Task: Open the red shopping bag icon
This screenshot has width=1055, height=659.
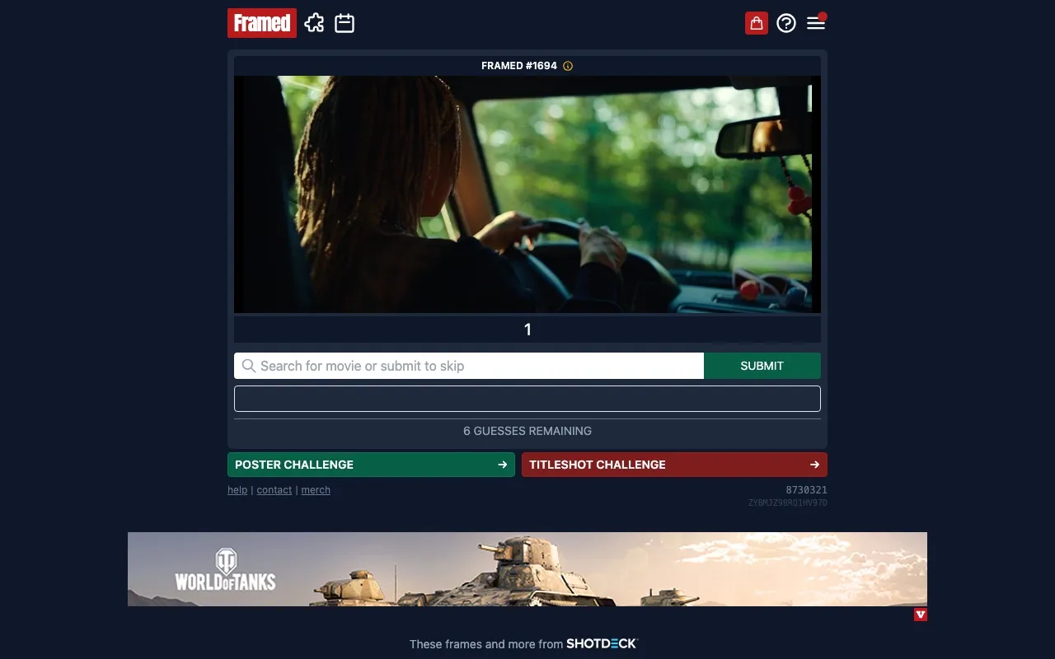Action: tap(757, 23)
